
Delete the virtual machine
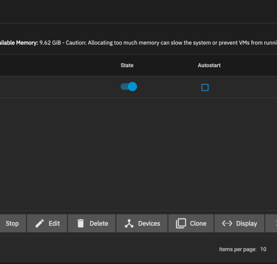click(x=92, y=223)
